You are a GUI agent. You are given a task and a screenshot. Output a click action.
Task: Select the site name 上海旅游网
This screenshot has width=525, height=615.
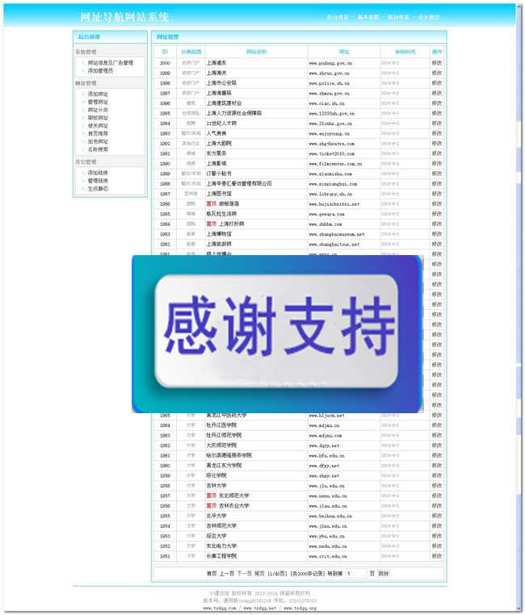pos(219,244)
